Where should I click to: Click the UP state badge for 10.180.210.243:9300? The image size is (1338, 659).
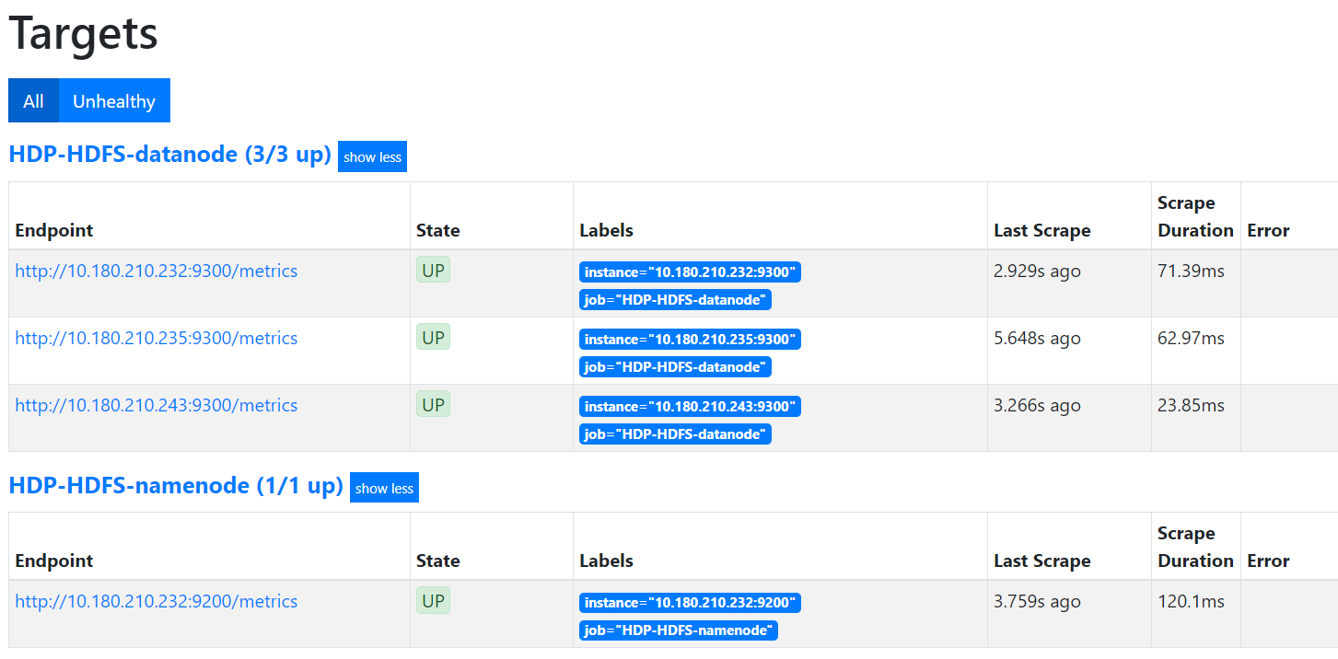click(433, 404)
